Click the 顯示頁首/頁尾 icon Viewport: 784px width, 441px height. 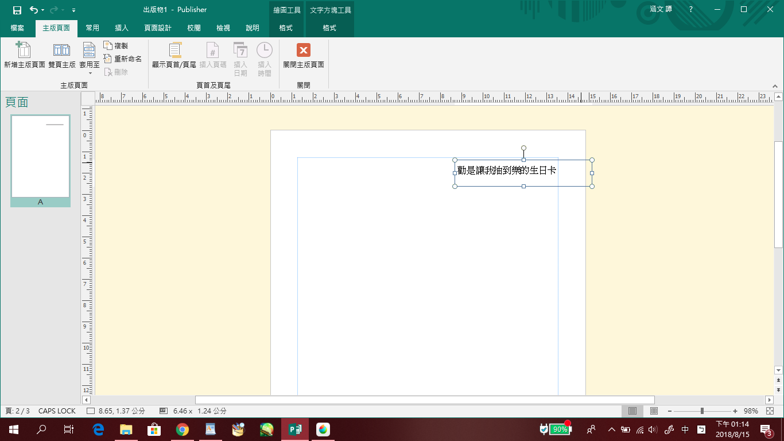pos(174,55)
